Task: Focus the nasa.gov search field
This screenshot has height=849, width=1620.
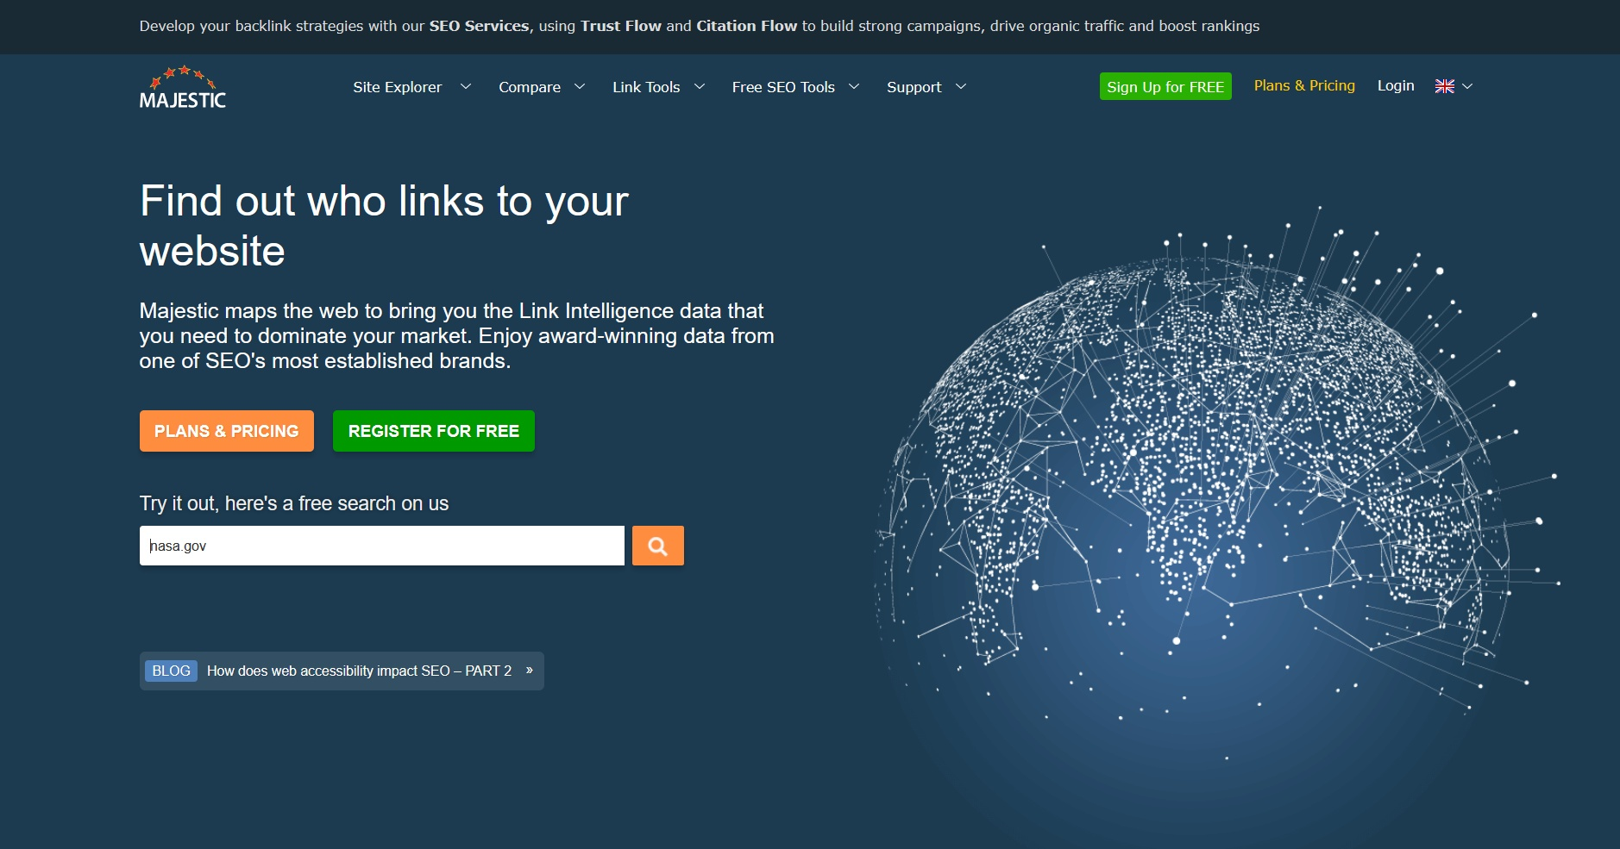Action: click(382, 546)
